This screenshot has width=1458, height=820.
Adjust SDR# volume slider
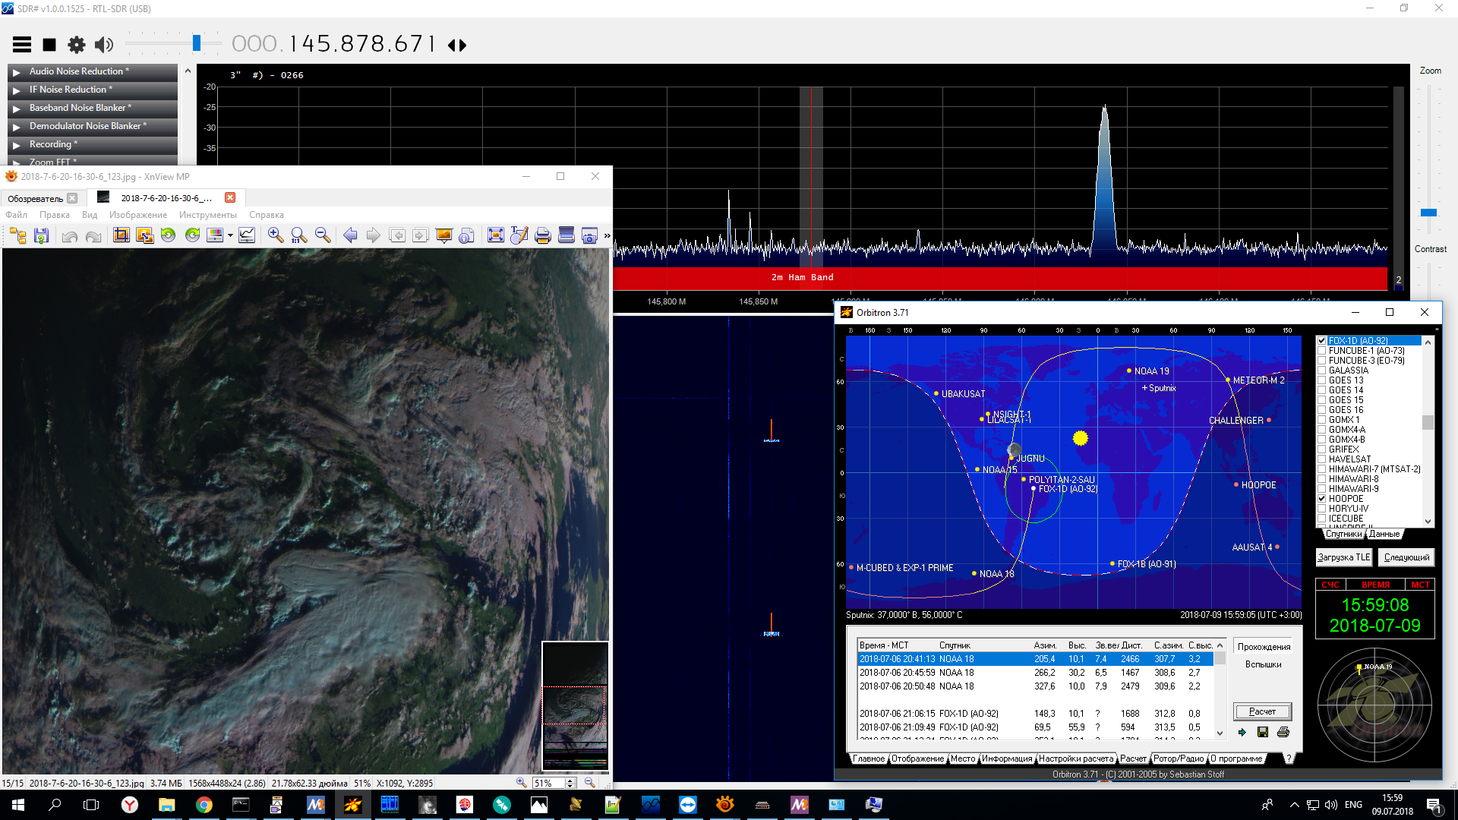(197, 43)
